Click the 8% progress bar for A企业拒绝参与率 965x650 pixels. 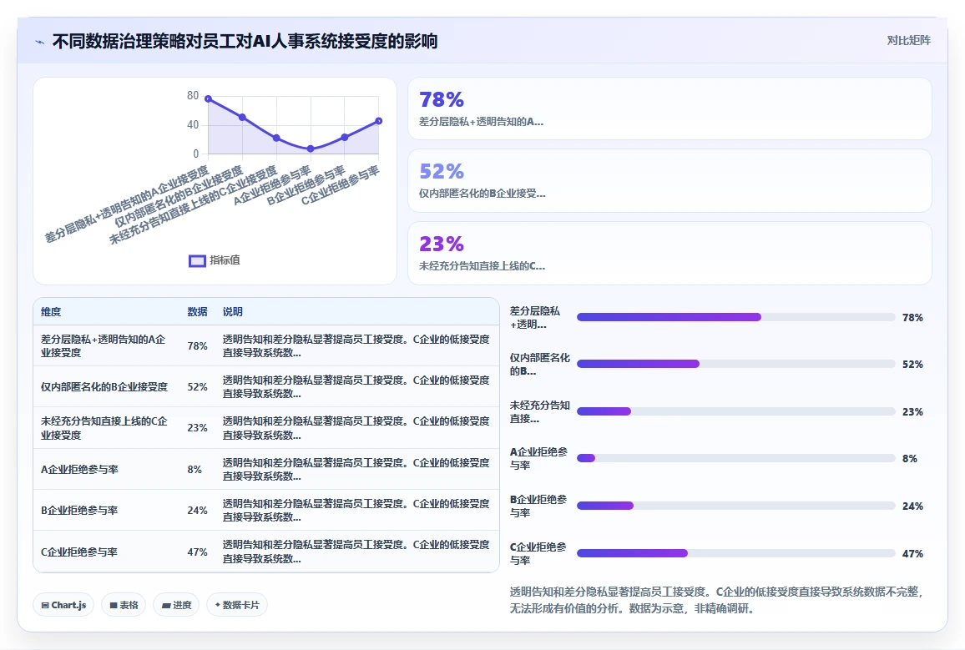tap(735, 458)
